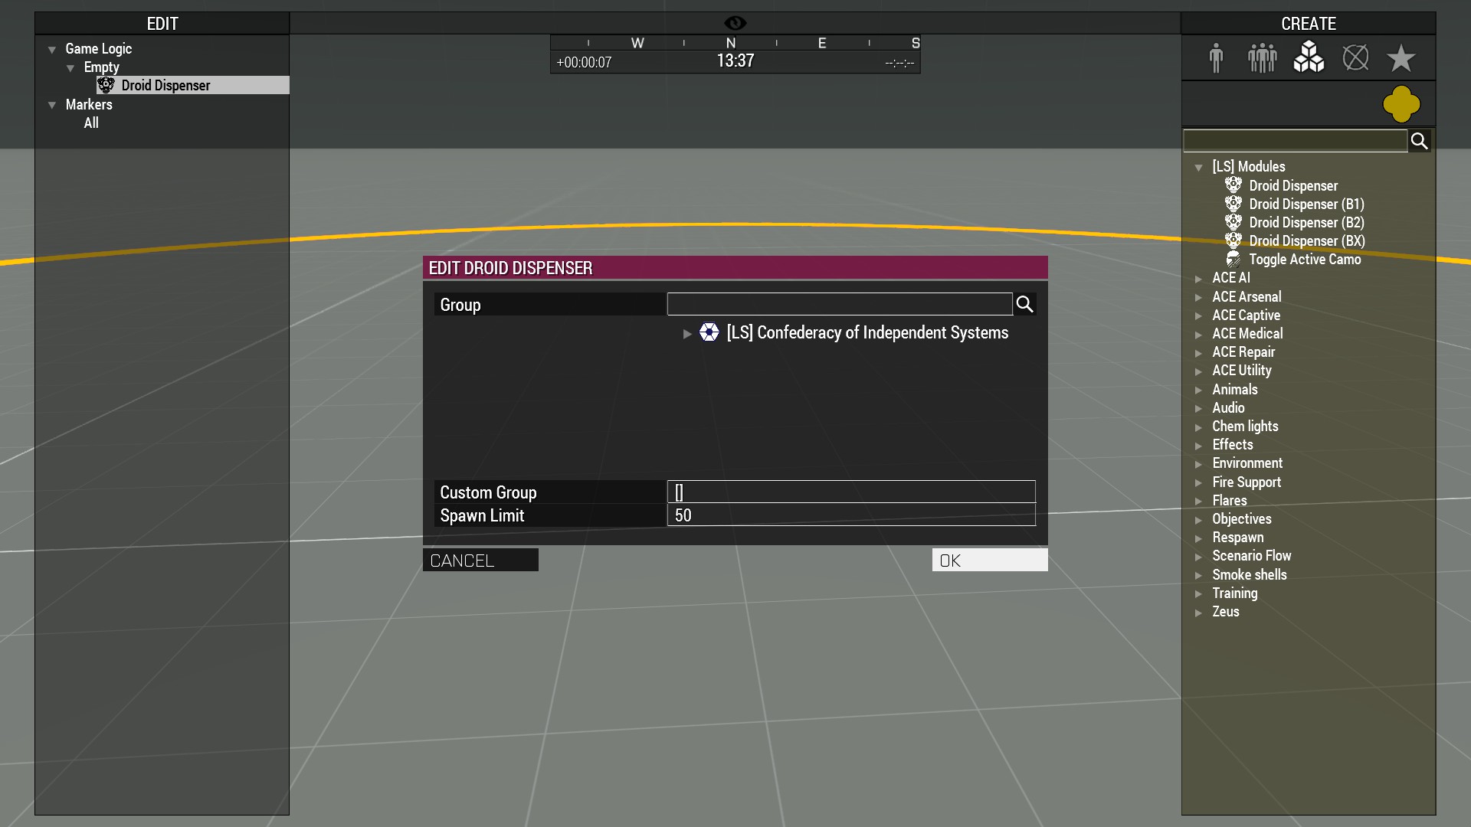This screenshot has width=1471, height=827.
Task: Confirm the dialog with OK
Action: click(990, 560)
